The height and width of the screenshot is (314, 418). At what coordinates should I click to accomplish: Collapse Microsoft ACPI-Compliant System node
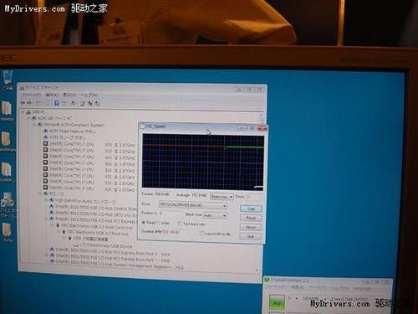[x=34, y=125]
